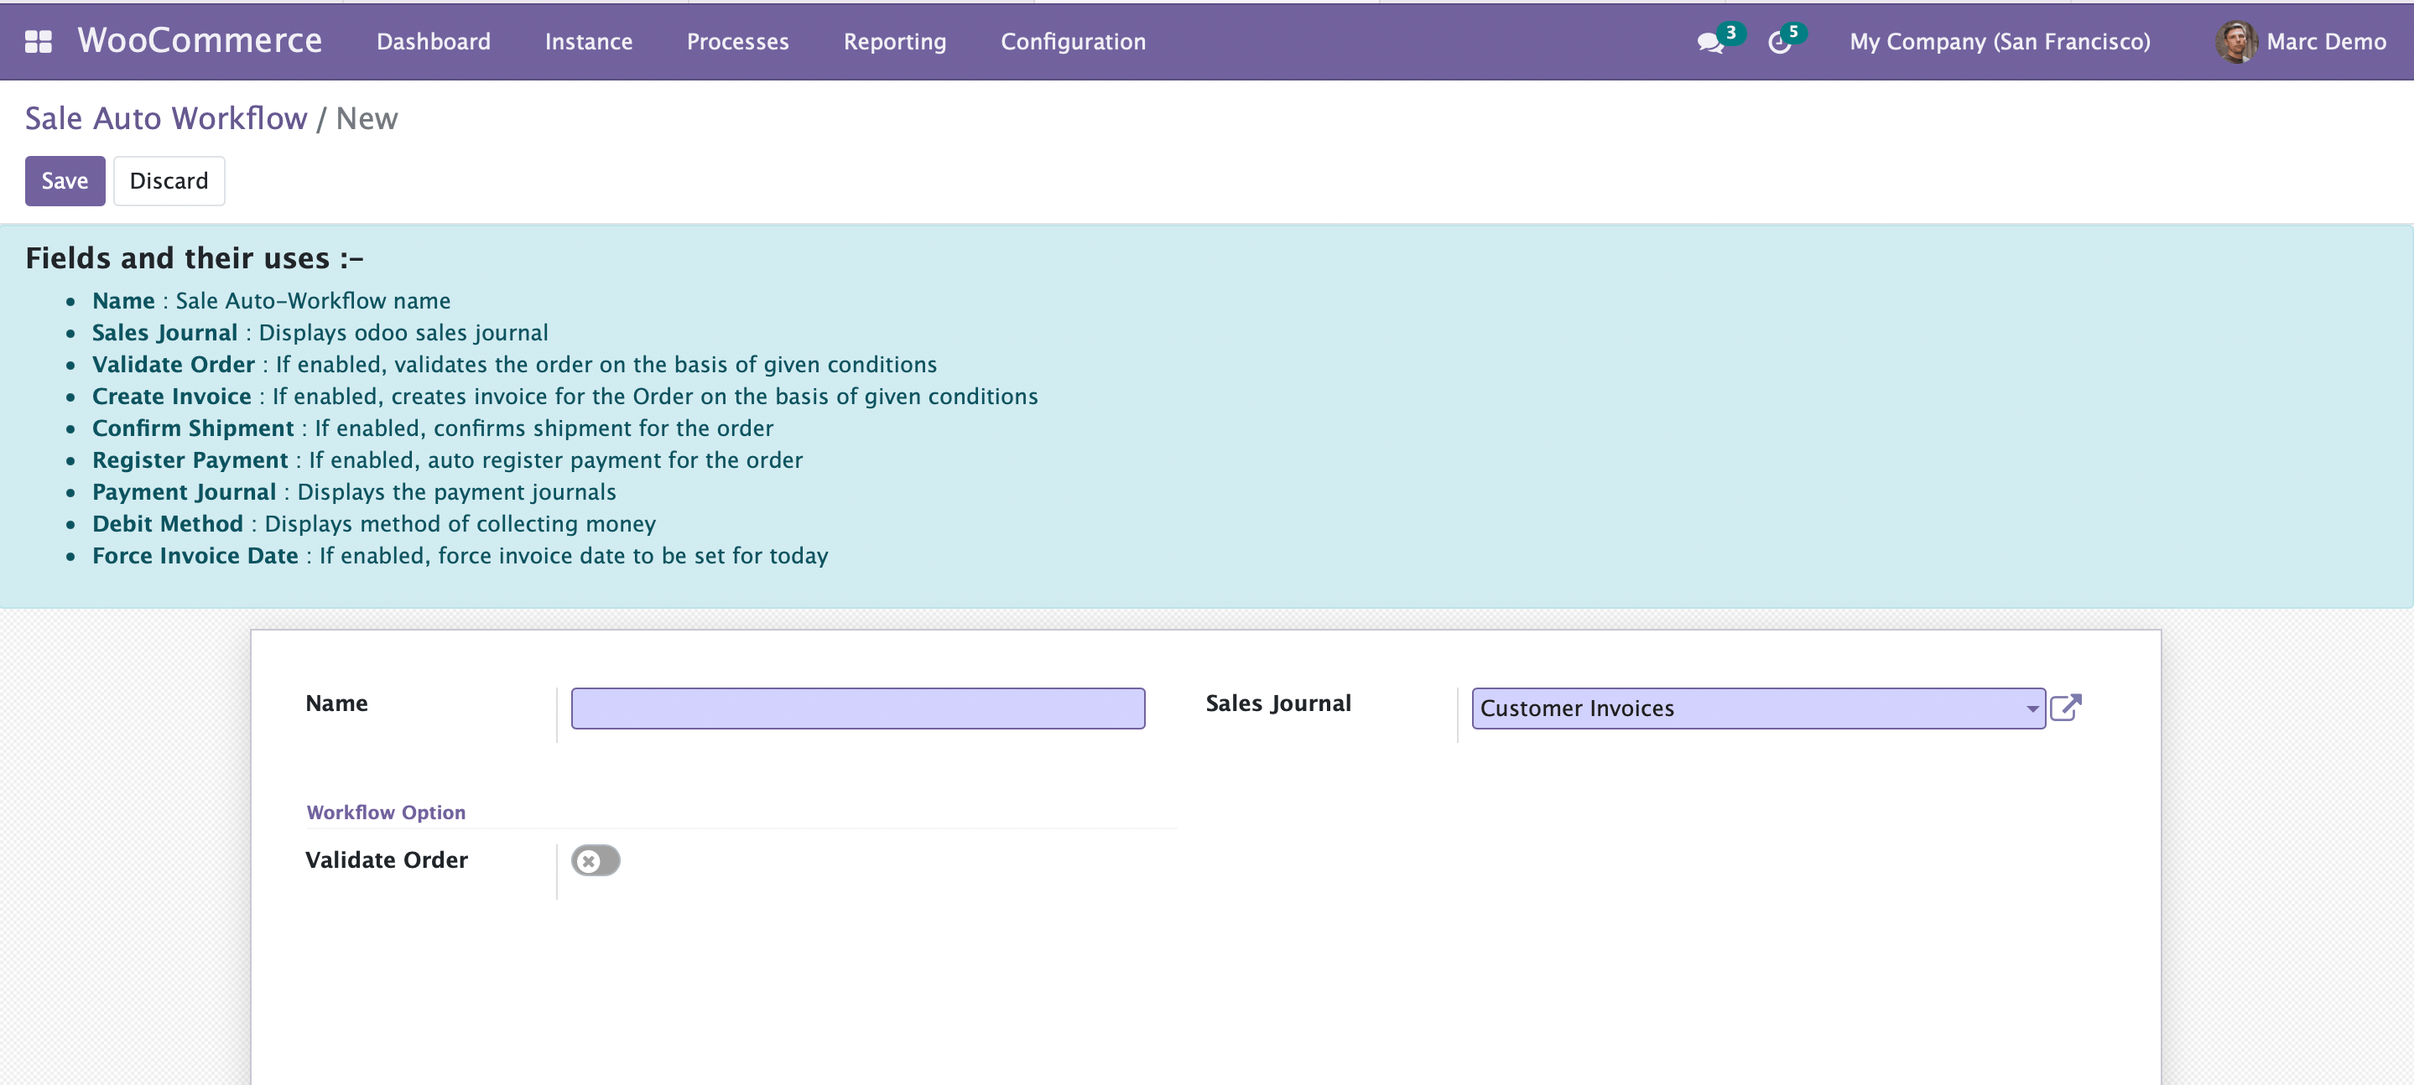The height and width of the screenshot is (1085, 2414).
Task: Open the Instance menu
Action: click(x=589, y=42)
